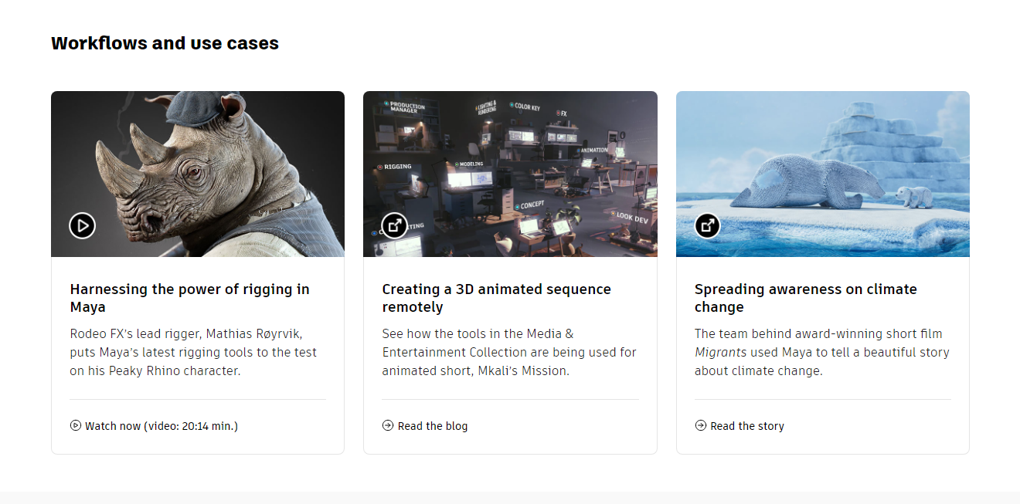Select the Spreading awareness on climate change title
The image size is (1020, 504).
(x=805, y=298)
